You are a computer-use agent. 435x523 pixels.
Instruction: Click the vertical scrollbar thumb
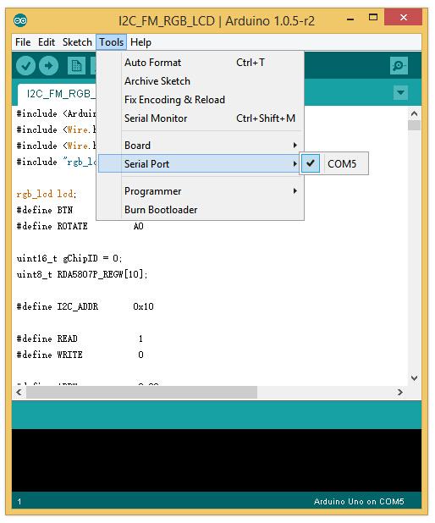pyautogui.click(x=415, y=125)
